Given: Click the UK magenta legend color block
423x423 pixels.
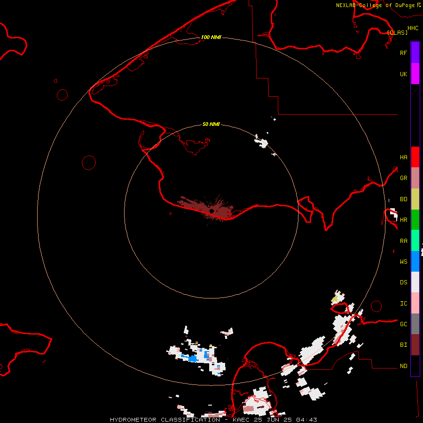Looking at the screenshot, I should pyautogui.click(x=415, y=74).
